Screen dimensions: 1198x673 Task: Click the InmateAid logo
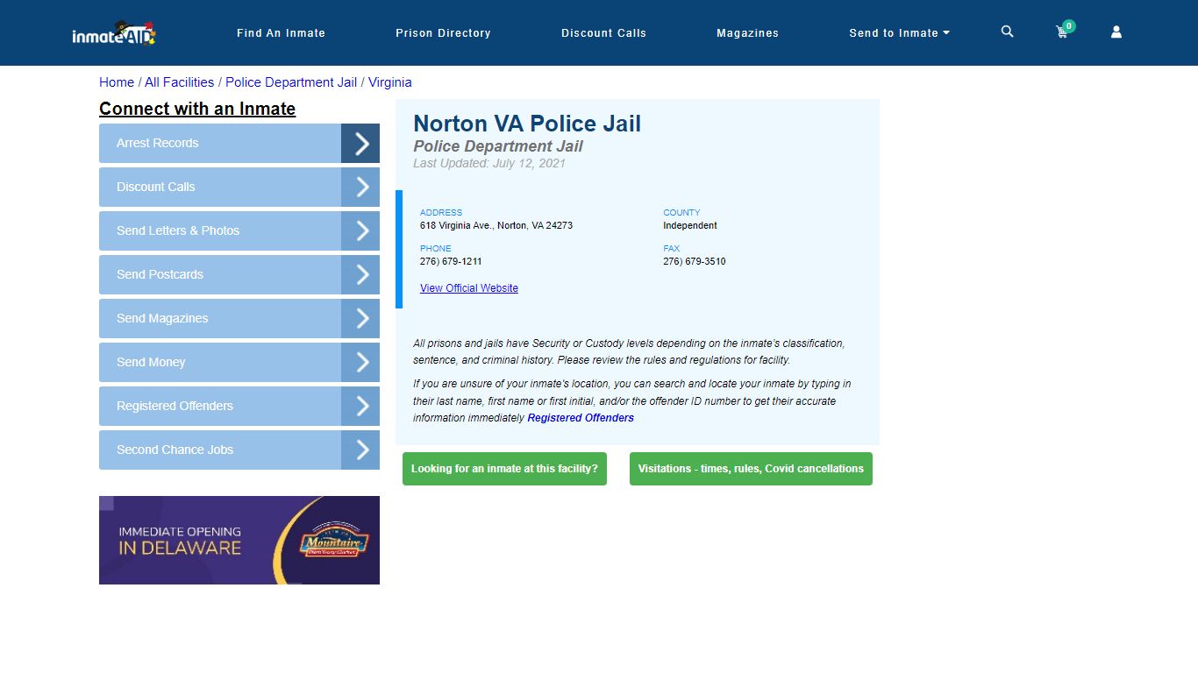pyautogui.click(x=114, y=33)
